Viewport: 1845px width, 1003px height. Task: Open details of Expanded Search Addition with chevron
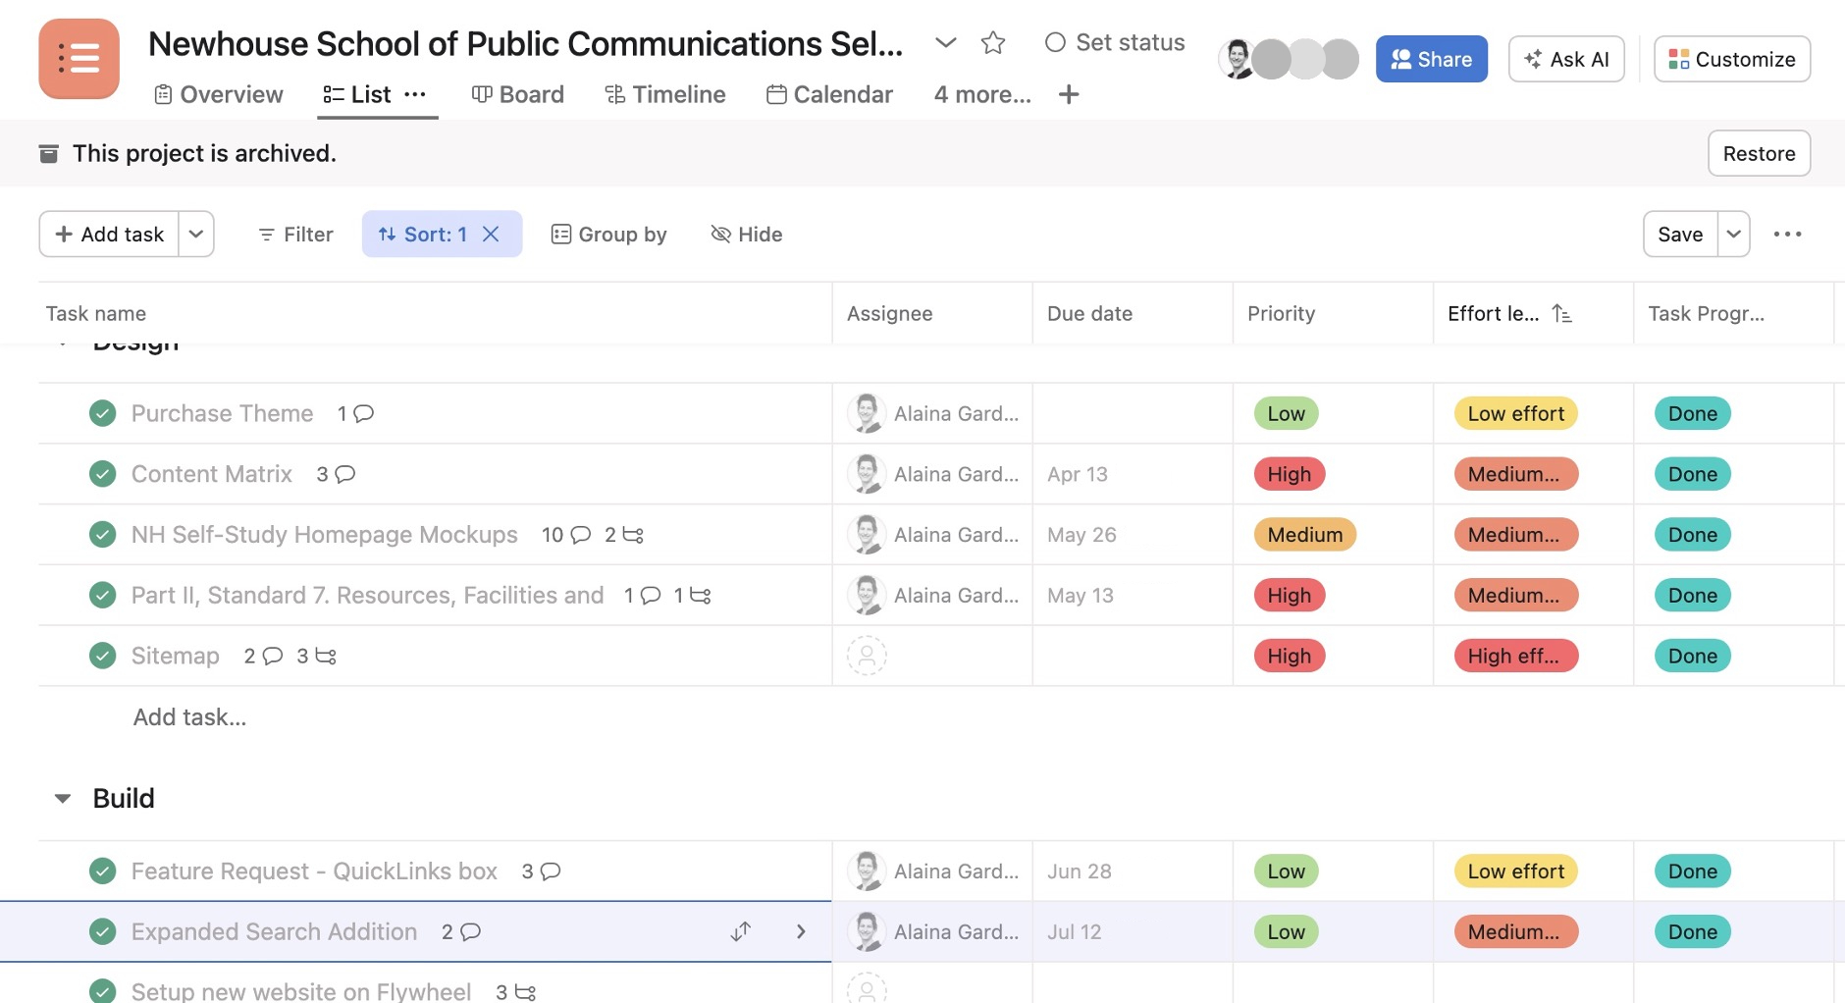[801, 931]
